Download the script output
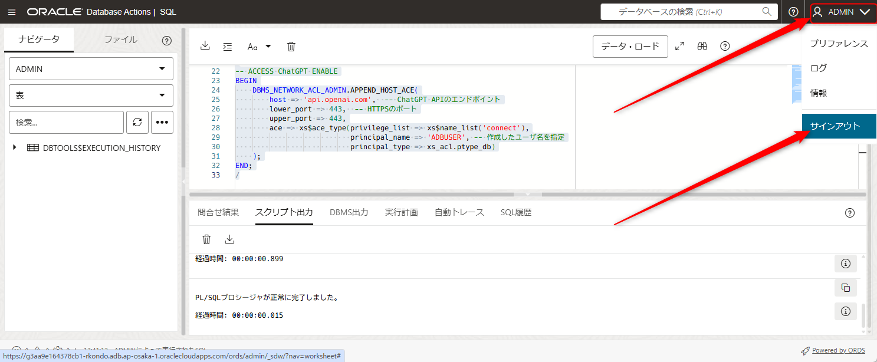The width and height of the screenshot is (877, 362). click(230, 239)
